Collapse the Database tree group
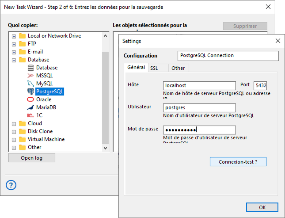This screenshot has height=218, width=285. click(x=14, y=60)
